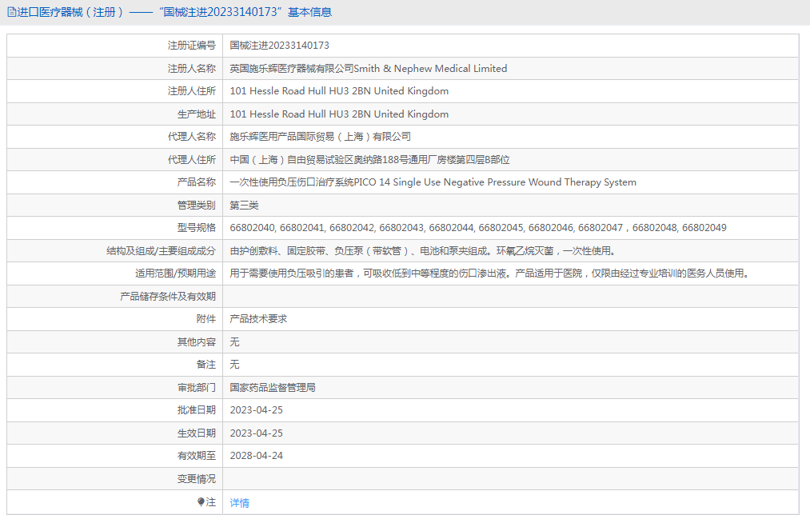This screenshot has height=523, width=810.
Task: Click the 代理人名称 label
Action: pos(192,137)
